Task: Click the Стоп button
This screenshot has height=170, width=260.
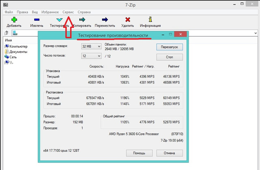Action: [x=169, y=57]
